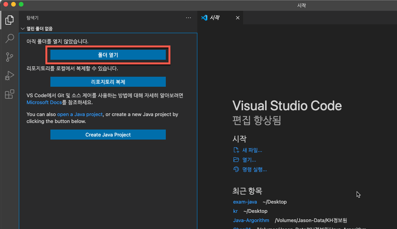This screenshot has width=397, height=229.
Task: Click the '아직 폴더를 열지 않았습니다.' text
Action: coord(57,41)
